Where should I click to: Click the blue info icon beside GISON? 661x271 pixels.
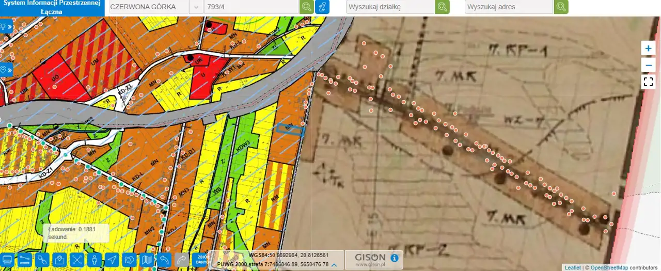(394, 258)
